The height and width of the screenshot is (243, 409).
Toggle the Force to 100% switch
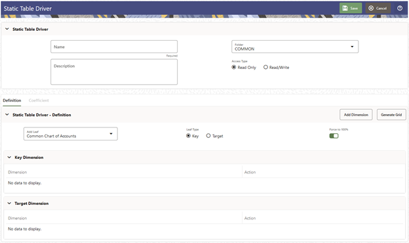334,136
